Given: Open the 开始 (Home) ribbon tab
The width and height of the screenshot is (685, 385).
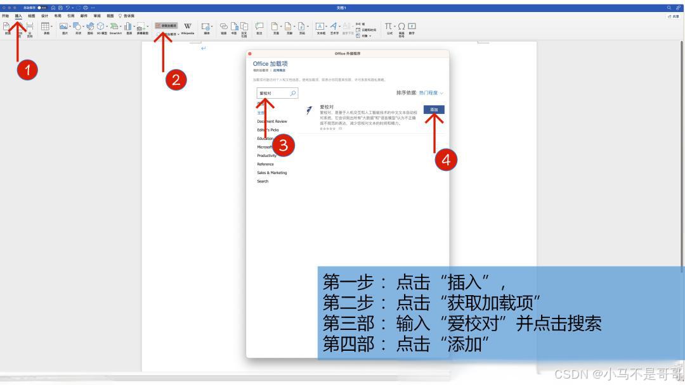Looking at the screenshot, I should [x=5, y=16].
